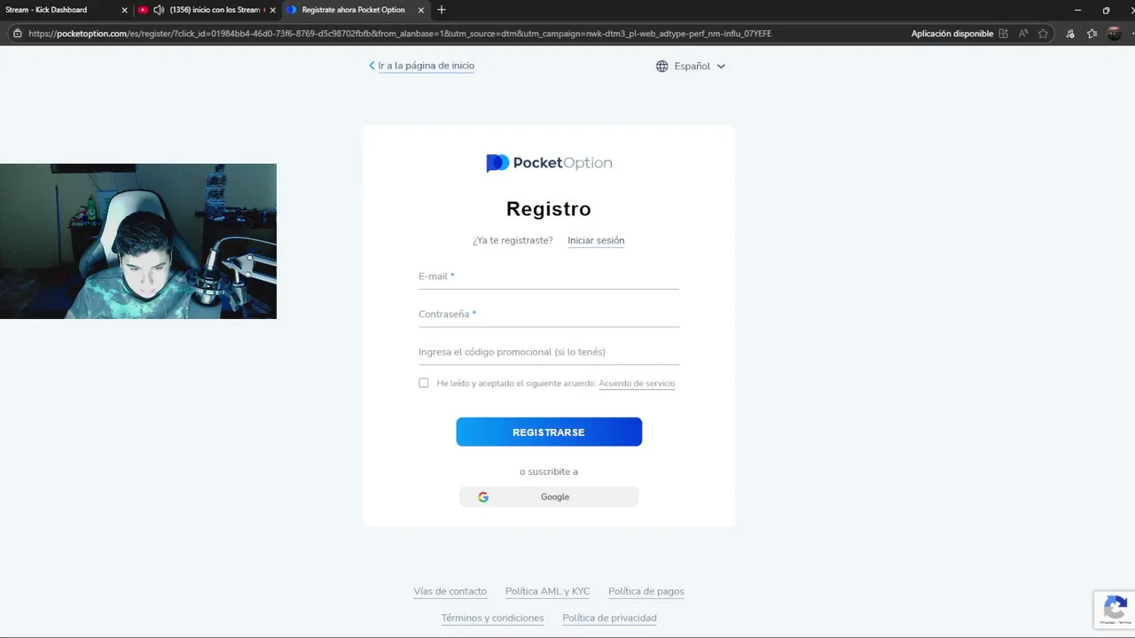Open the read aloud icon in address bar
This screenshot has height=638, width=1135.
point(1023,34)
